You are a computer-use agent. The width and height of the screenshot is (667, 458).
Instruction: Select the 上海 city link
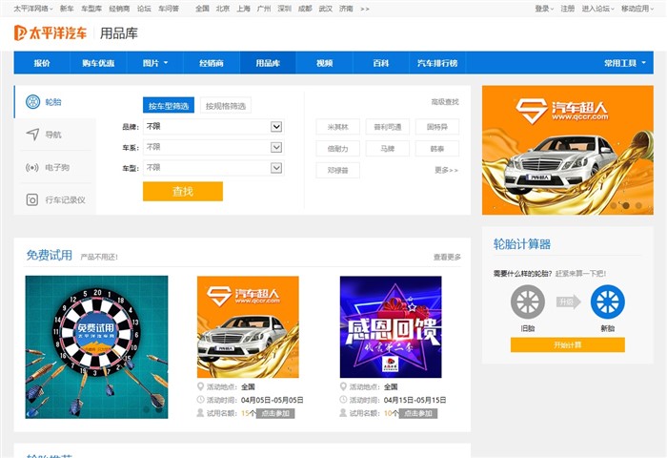[x=243, y=9]
